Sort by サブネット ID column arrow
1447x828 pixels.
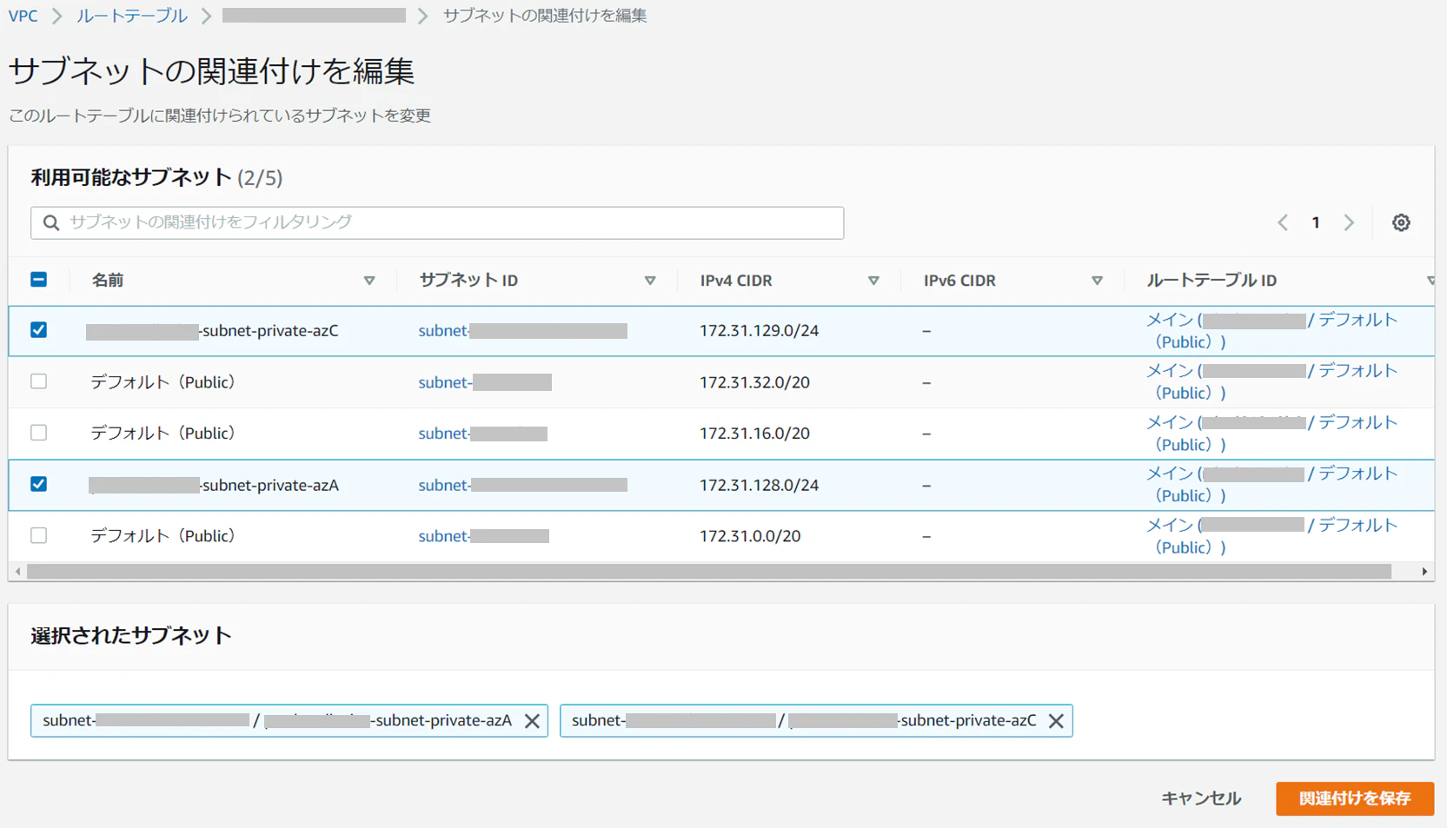tap(650, 281)
